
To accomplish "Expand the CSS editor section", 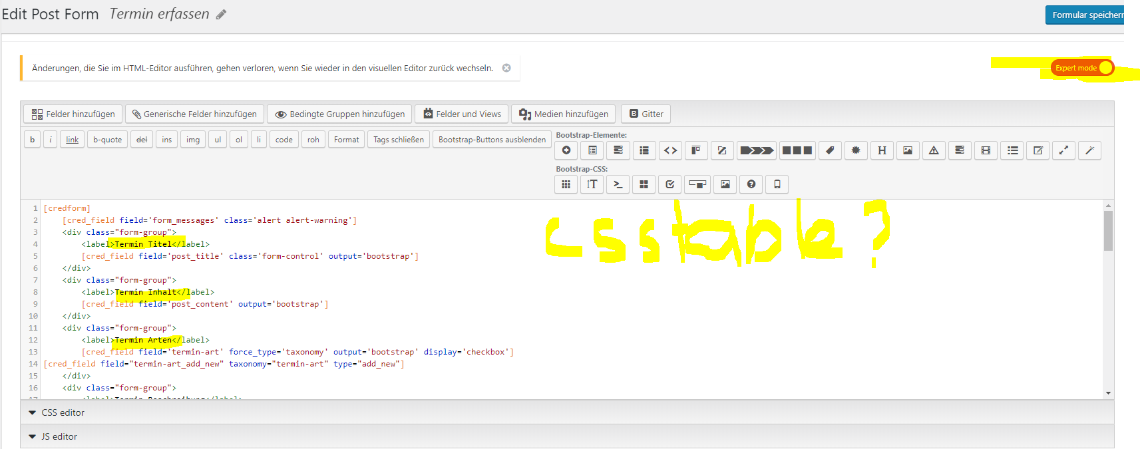I will coord(567,412).
